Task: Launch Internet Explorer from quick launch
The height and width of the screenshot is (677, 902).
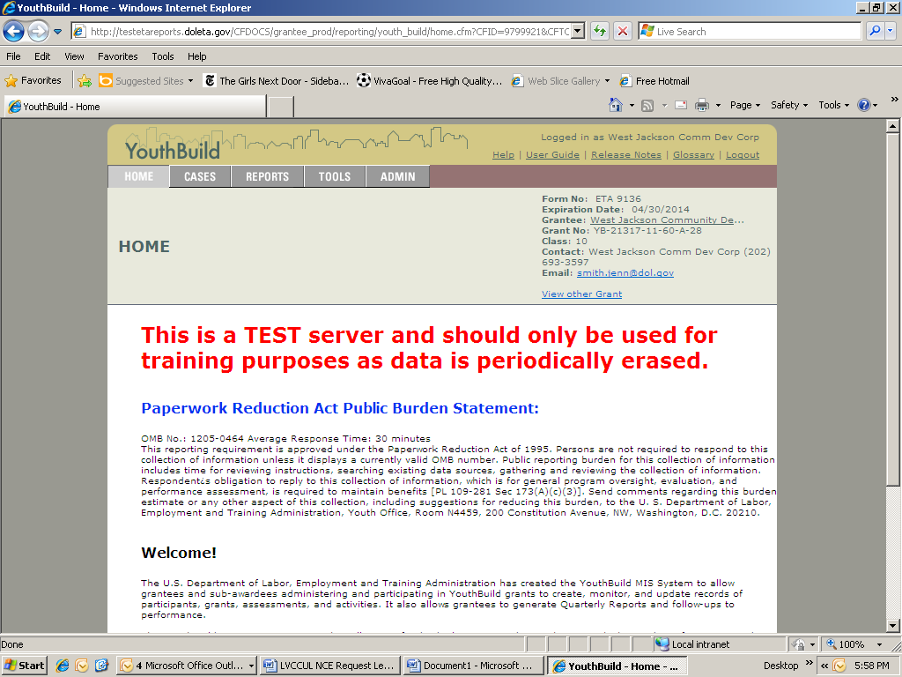Action: pos(63,666)
